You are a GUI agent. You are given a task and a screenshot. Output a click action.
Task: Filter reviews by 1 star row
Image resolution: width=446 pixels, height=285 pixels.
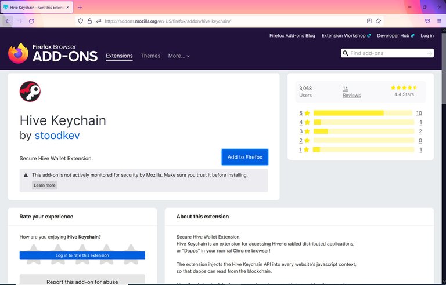pyautogui.click(x=361, y=149)
